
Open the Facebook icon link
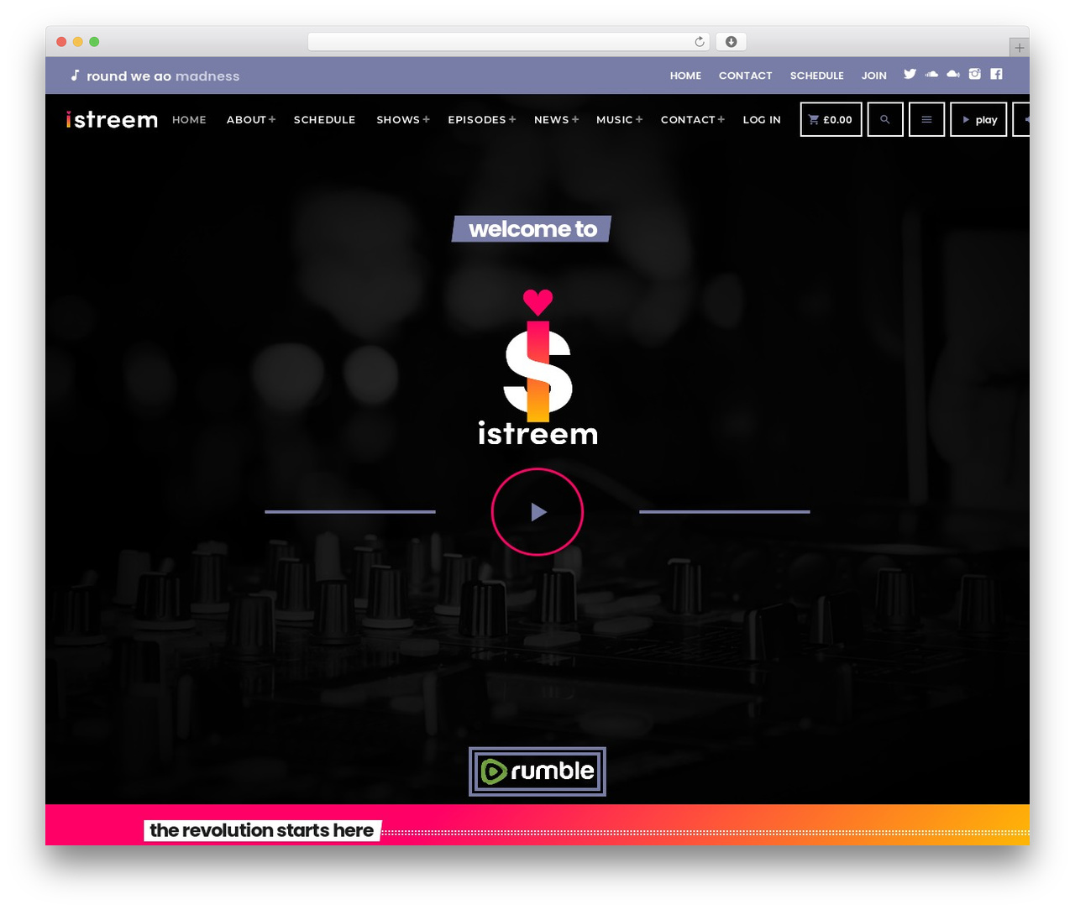pyautogui.click(x=996, y=74)
